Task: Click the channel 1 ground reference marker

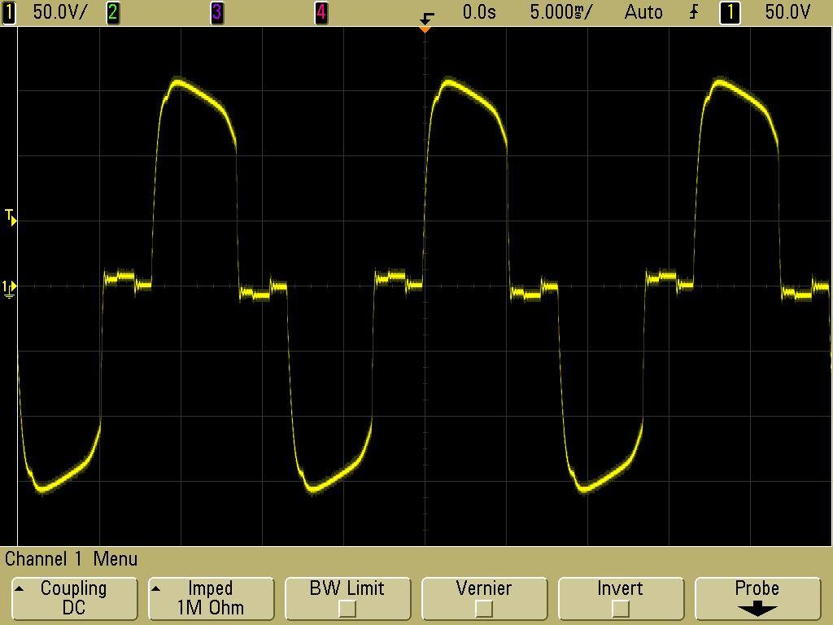Action: tap(9, 286)
